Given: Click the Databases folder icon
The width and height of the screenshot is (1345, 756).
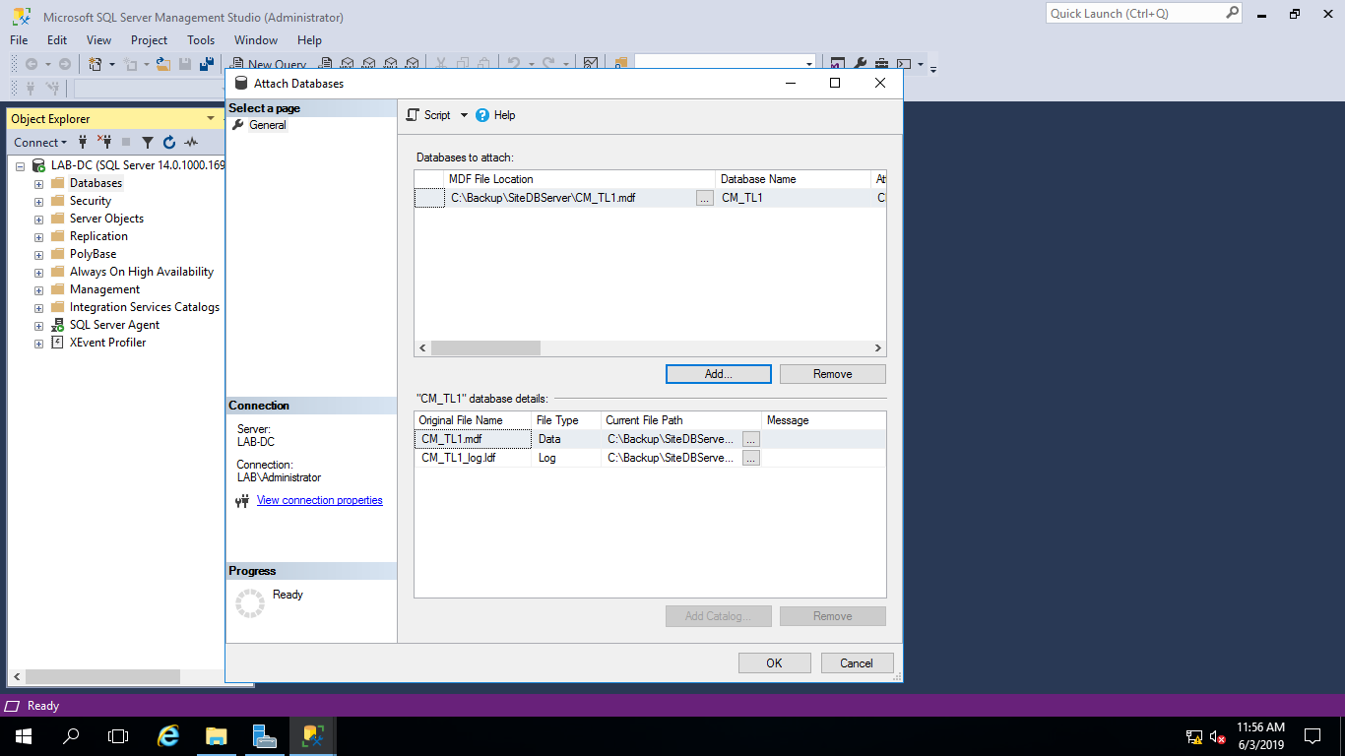Looking at the screenshot, I should 57,183.
